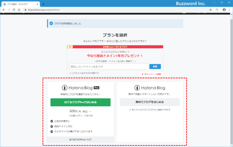Maximize the browser window
233x147 pixels.
pos(222,3)
